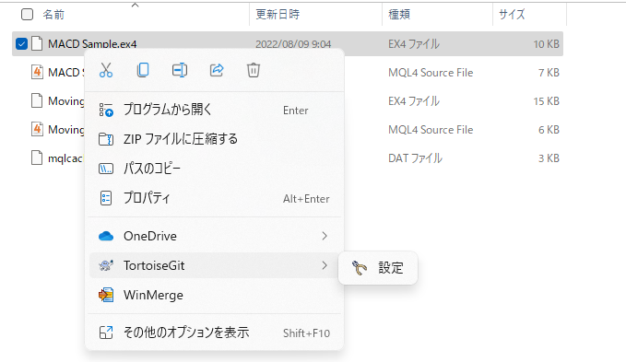Click the TortoiseGit turtle icon
This screenshot has width=626, height=362.
pos(106,265)
